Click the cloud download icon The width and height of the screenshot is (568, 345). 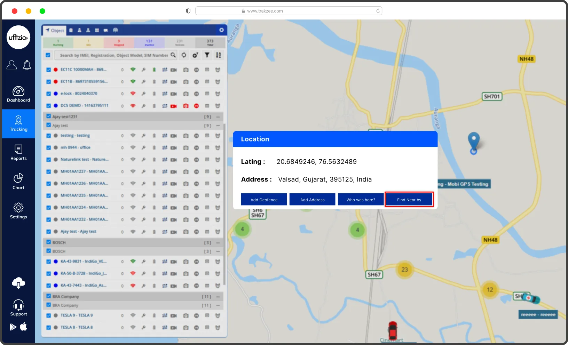[18, 283]
